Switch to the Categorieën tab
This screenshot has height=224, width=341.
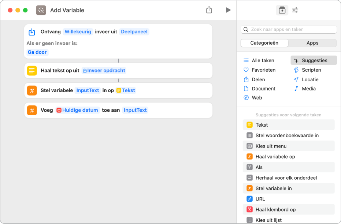[264, 43]
